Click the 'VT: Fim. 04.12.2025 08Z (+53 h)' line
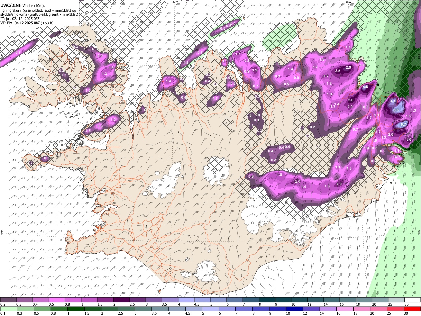421x316 pixels. [27, 23]
